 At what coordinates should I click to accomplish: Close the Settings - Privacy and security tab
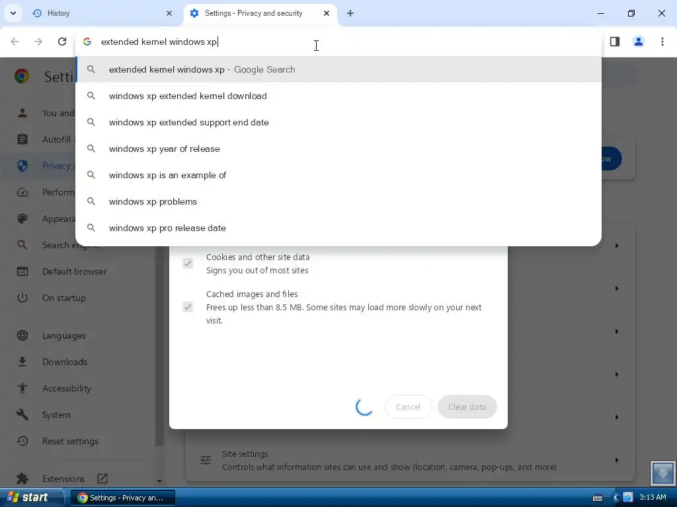(327, 13)
